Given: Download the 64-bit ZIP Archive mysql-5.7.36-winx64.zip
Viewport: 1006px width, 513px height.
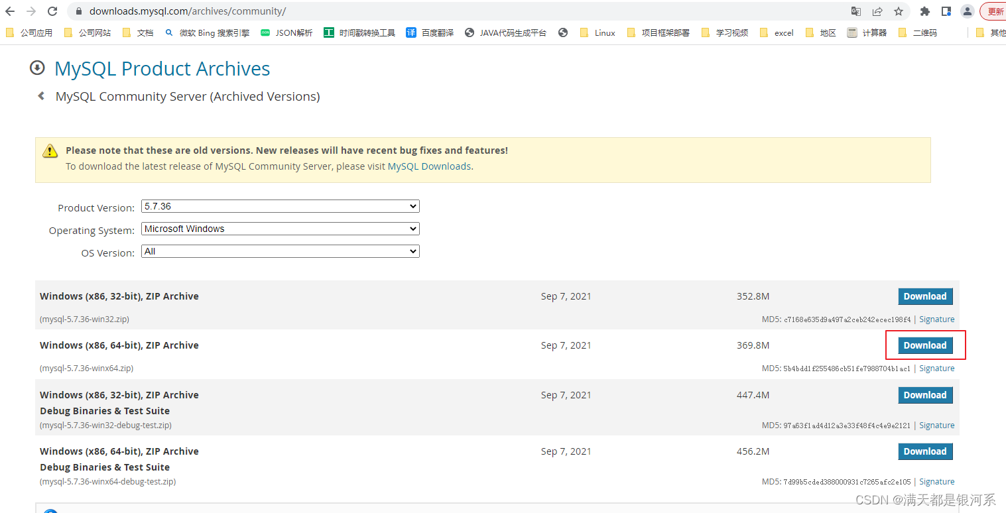Looking at the screenshot, I should 925,345.
